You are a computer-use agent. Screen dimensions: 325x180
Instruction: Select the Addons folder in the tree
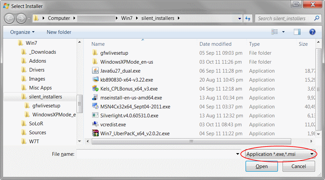click(37, 61)
